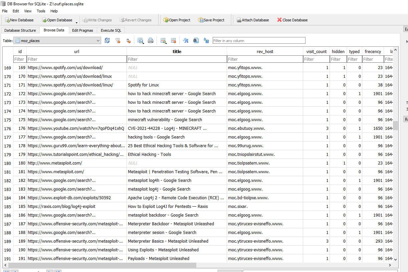
Task: Open the Tools menu
Action: tap(41, 11)
